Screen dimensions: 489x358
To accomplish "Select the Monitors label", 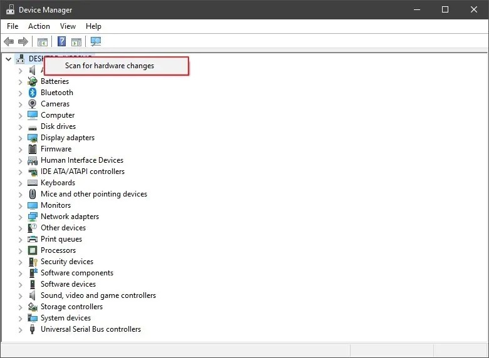I will (x=56, y=205).
